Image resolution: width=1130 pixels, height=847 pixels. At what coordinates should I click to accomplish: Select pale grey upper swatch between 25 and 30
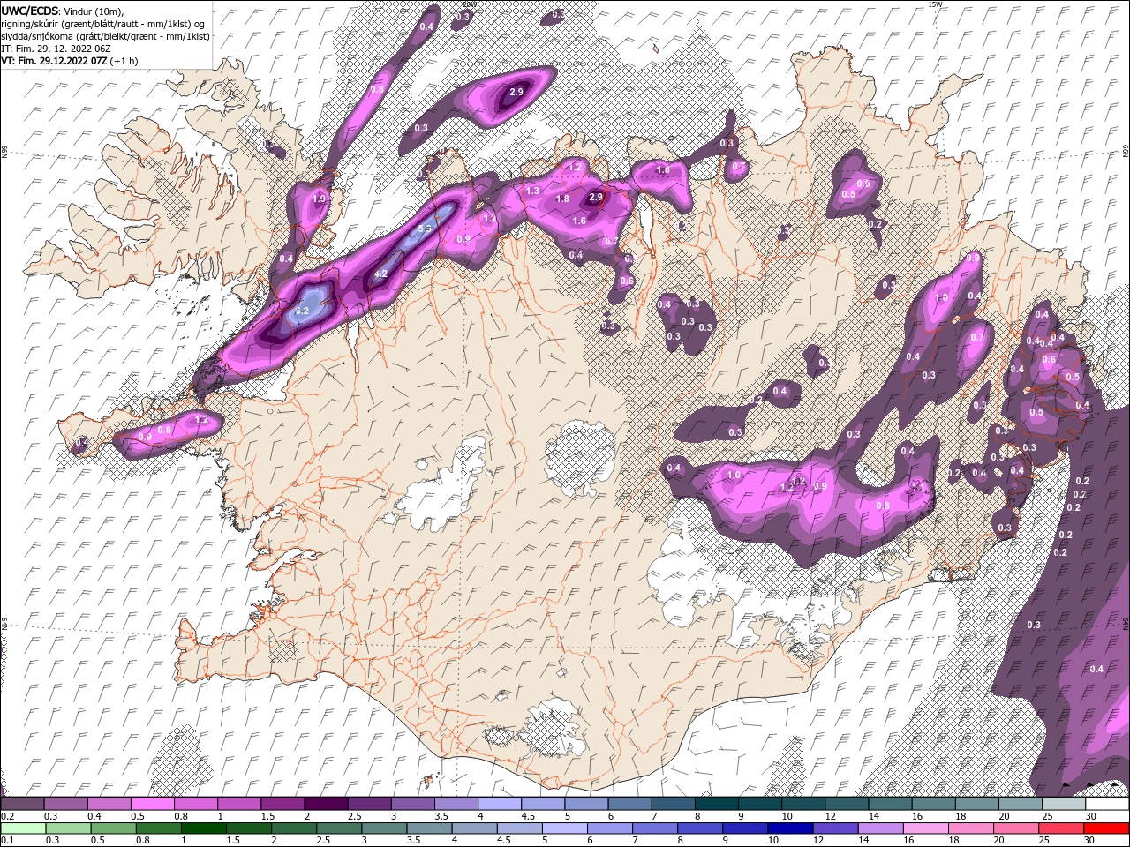coord(1064,804)
